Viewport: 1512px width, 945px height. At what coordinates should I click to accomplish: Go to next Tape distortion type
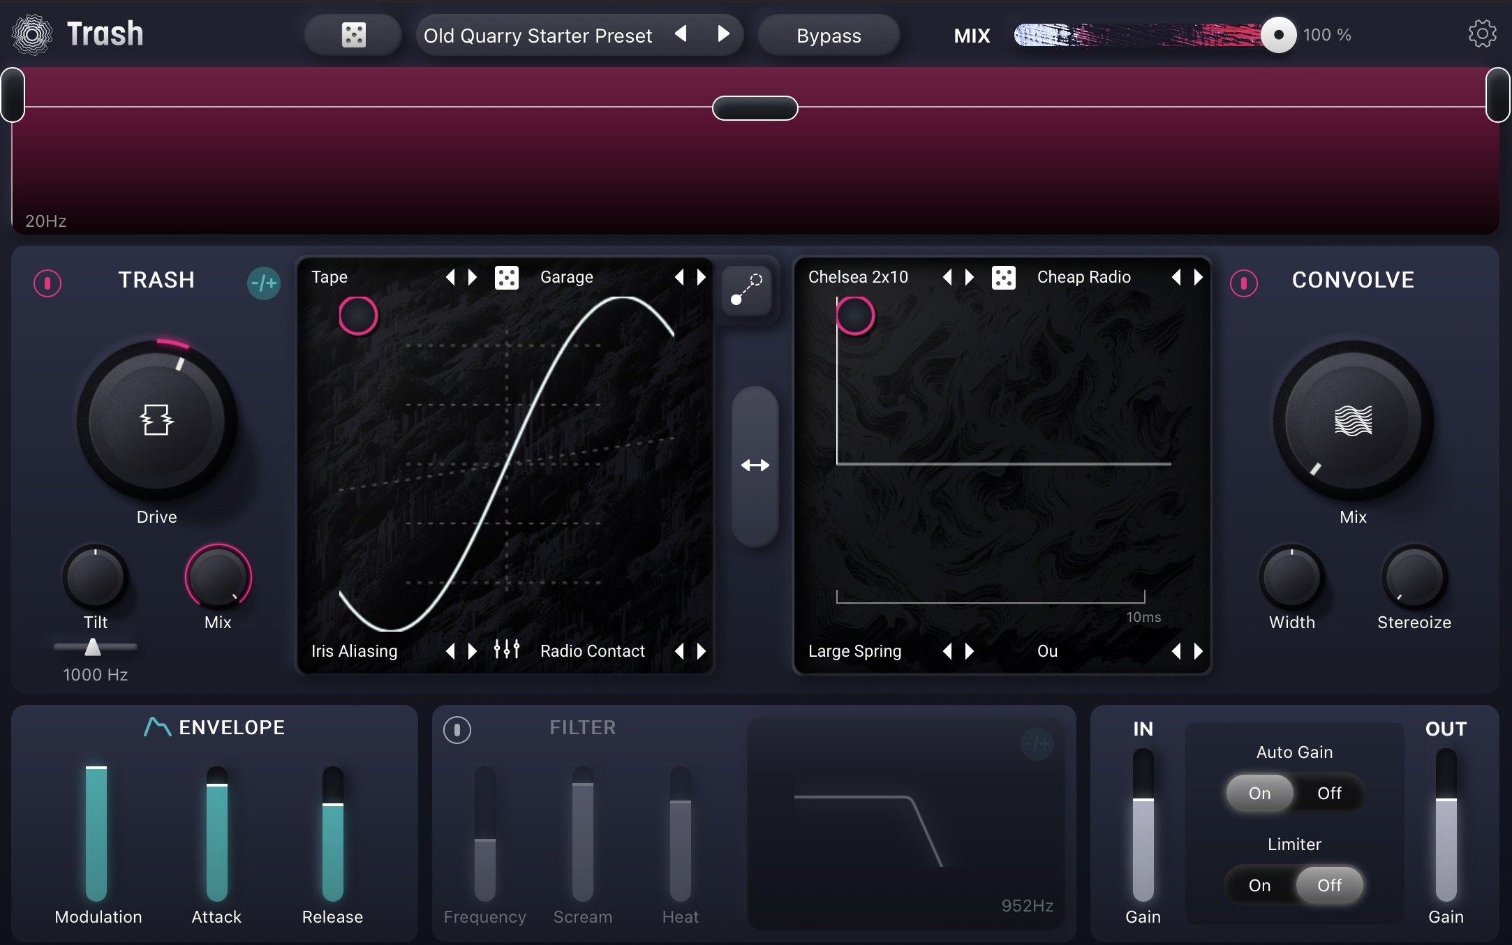pos(472,277)
